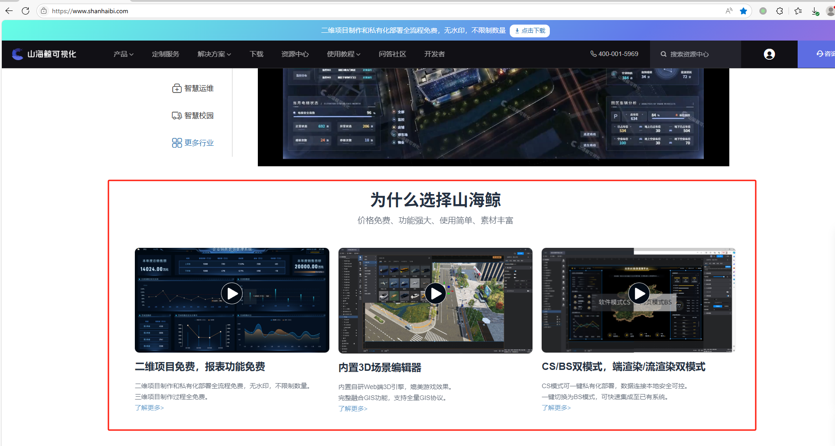Open 定制服务 in the navigation

coord(166,54)
